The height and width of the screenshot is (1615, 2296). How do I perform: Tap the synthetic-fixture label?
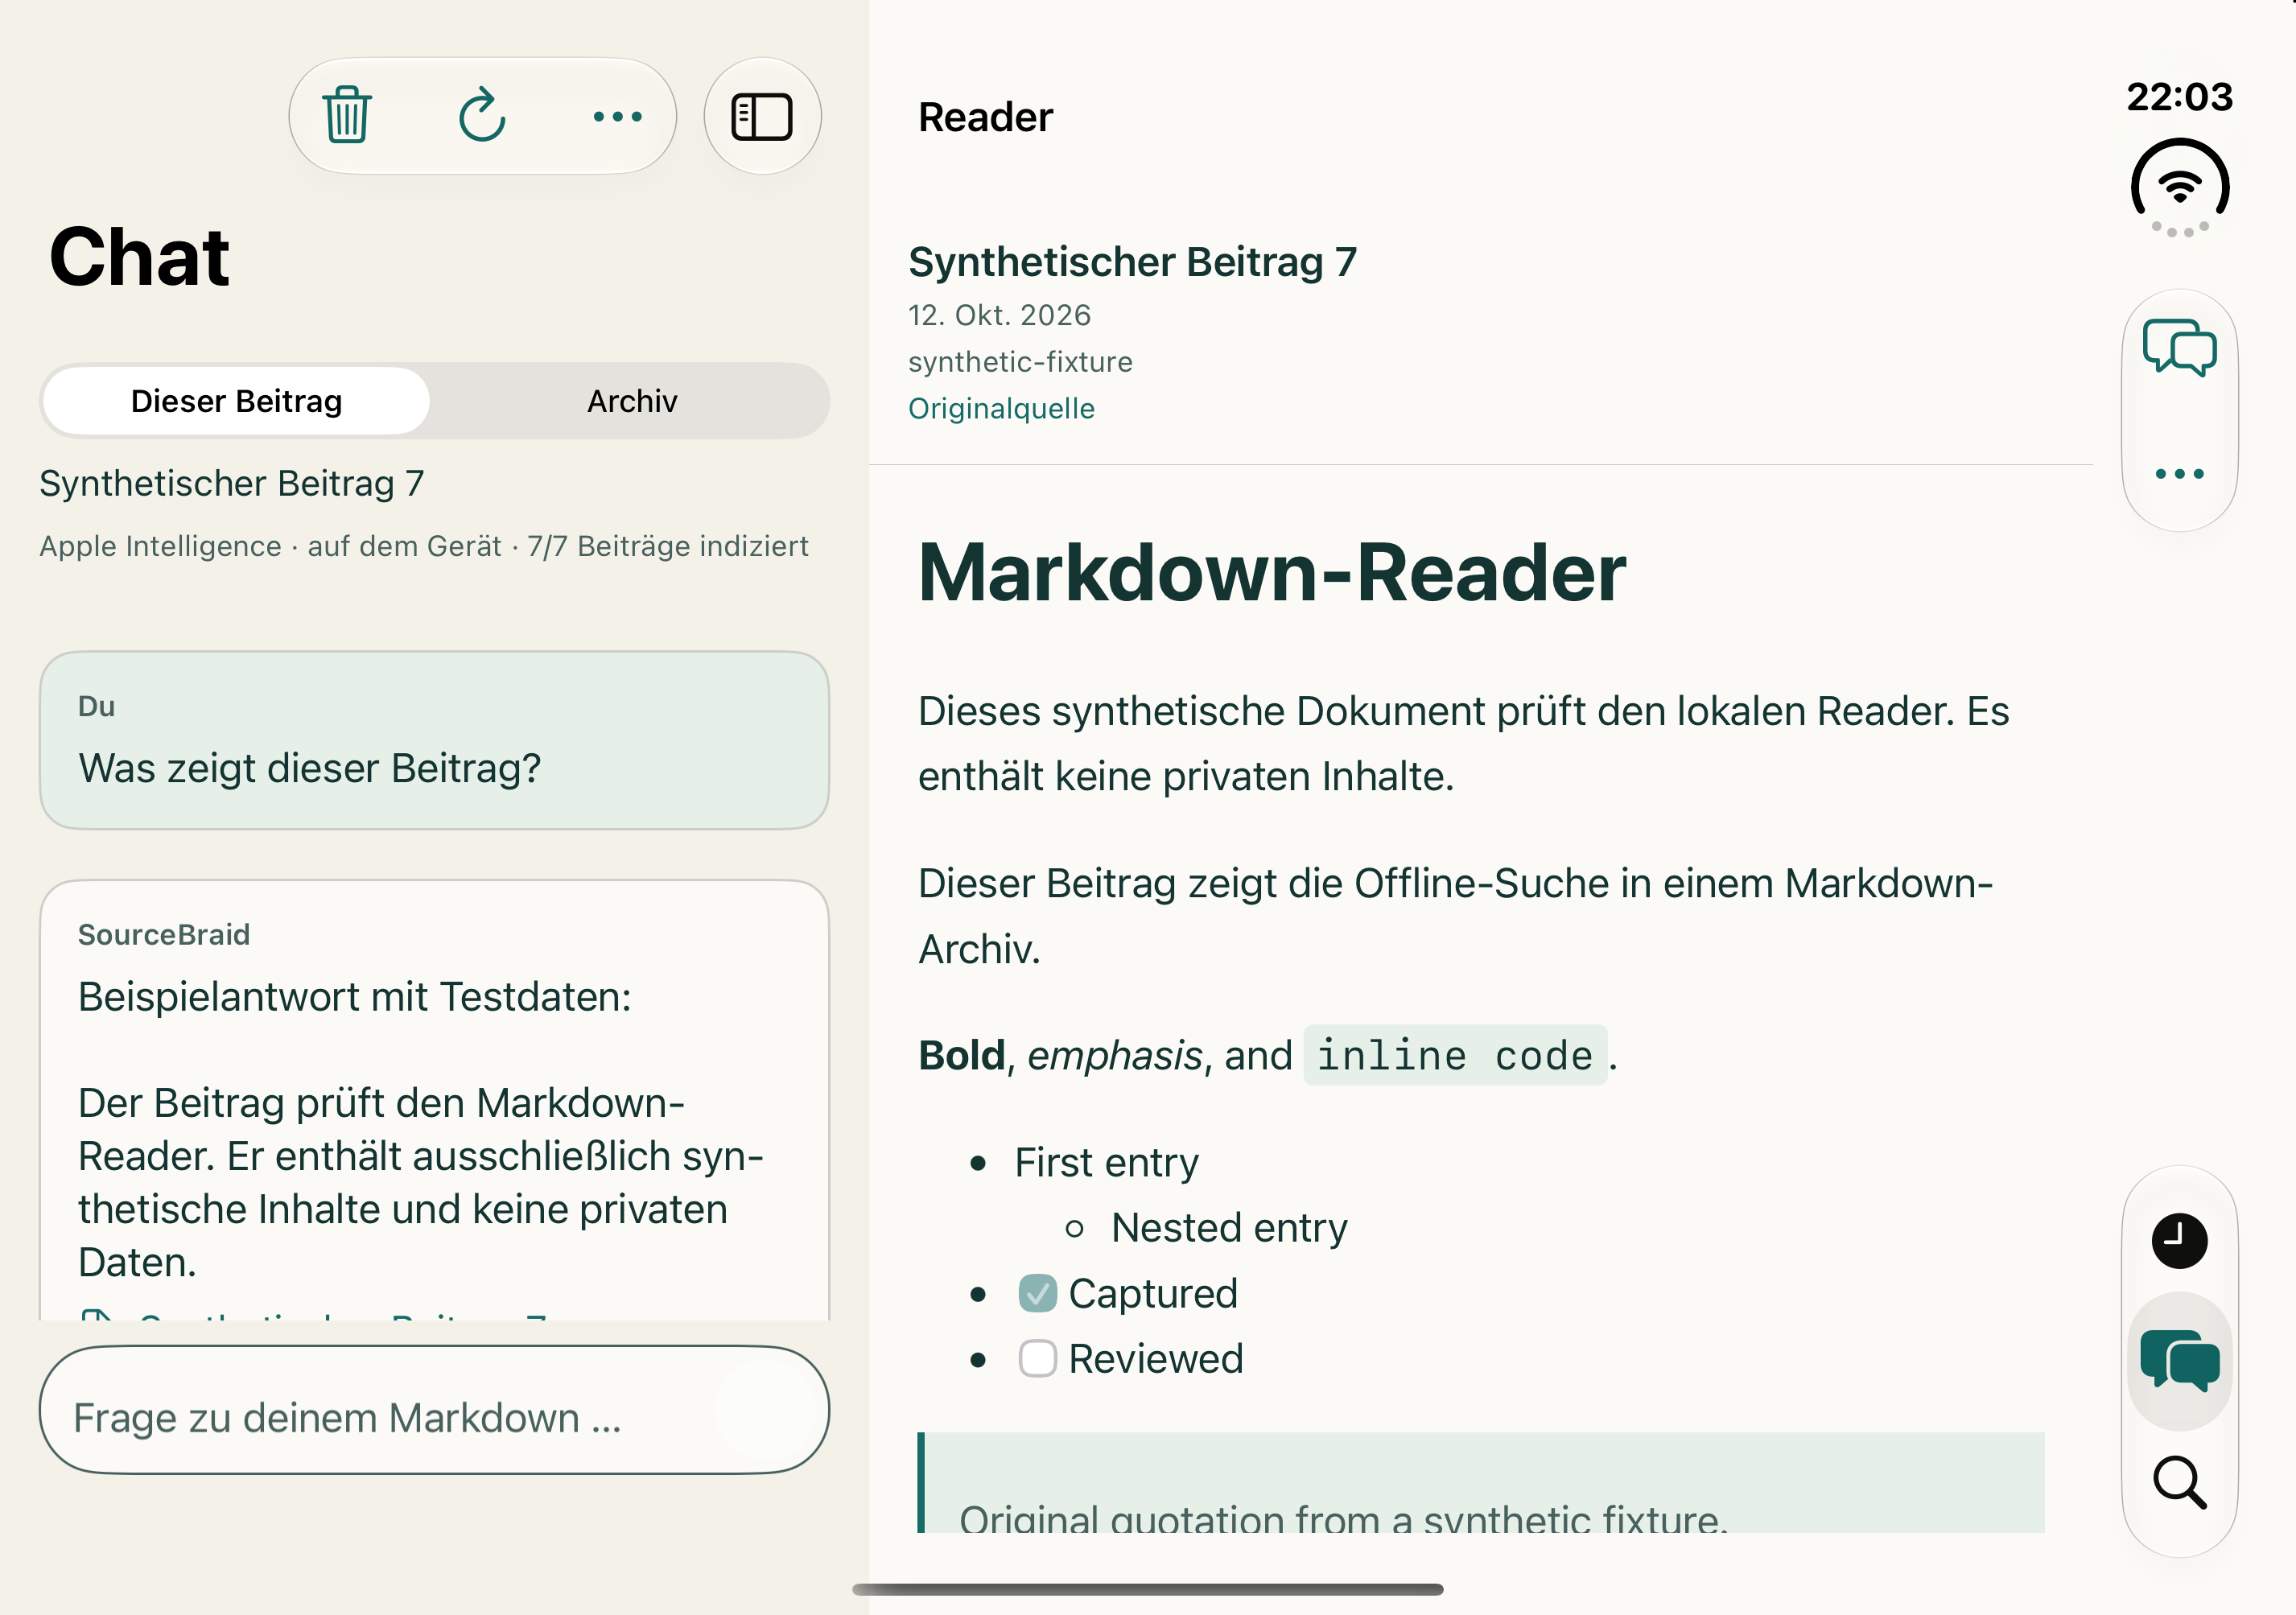point(1020,362)
